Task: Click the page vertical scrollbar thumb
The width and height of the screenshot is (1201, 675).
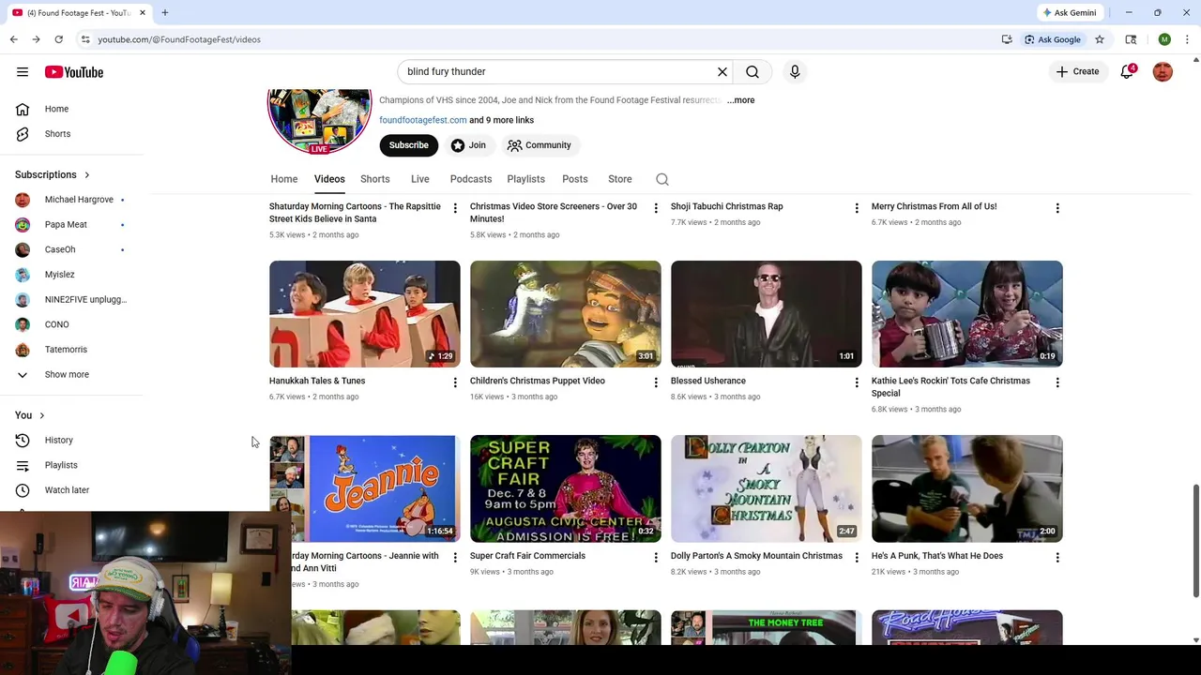Action: (x=1195, y=540)
